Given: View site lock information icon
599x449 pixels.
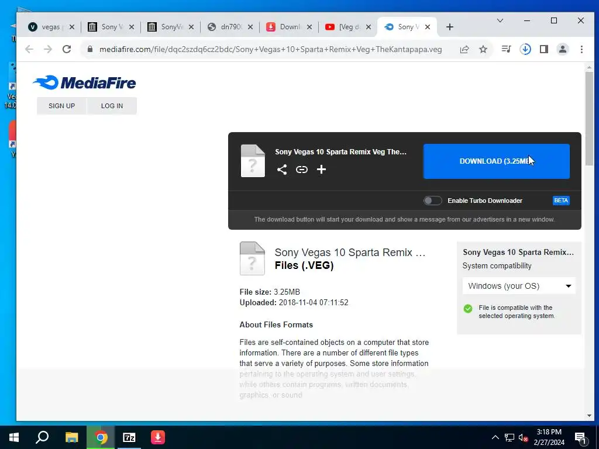Looking at the screenshot, I should pyautogui.click(x=90, y=49).
